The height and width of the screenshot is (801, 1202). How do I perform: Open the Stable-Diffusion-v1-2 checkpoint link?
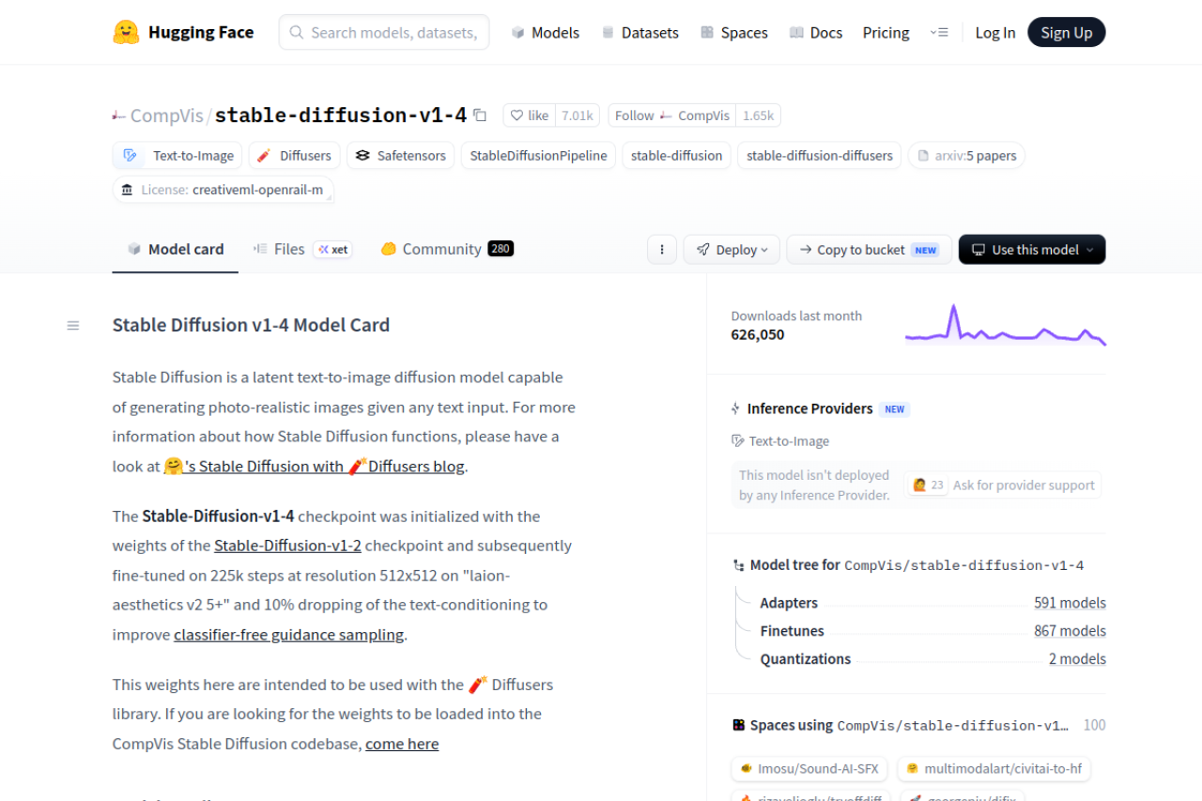pos(287,546)
